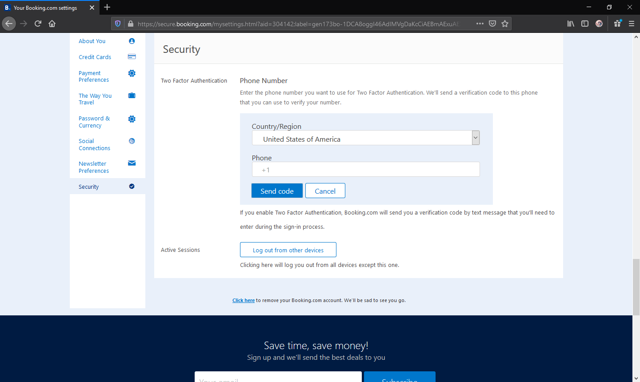
Task: Open page actions three-dot menu
Action: tap(480, 24)
